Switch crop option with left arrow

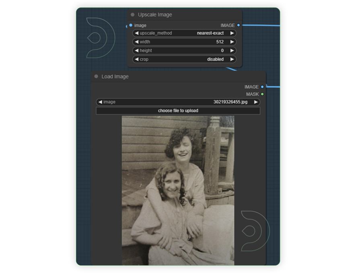[x=136, y=60]
